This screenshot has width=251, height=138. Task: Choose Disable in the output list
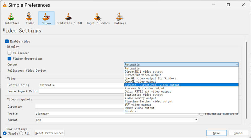pyautogui.click(x=181, y=111)
